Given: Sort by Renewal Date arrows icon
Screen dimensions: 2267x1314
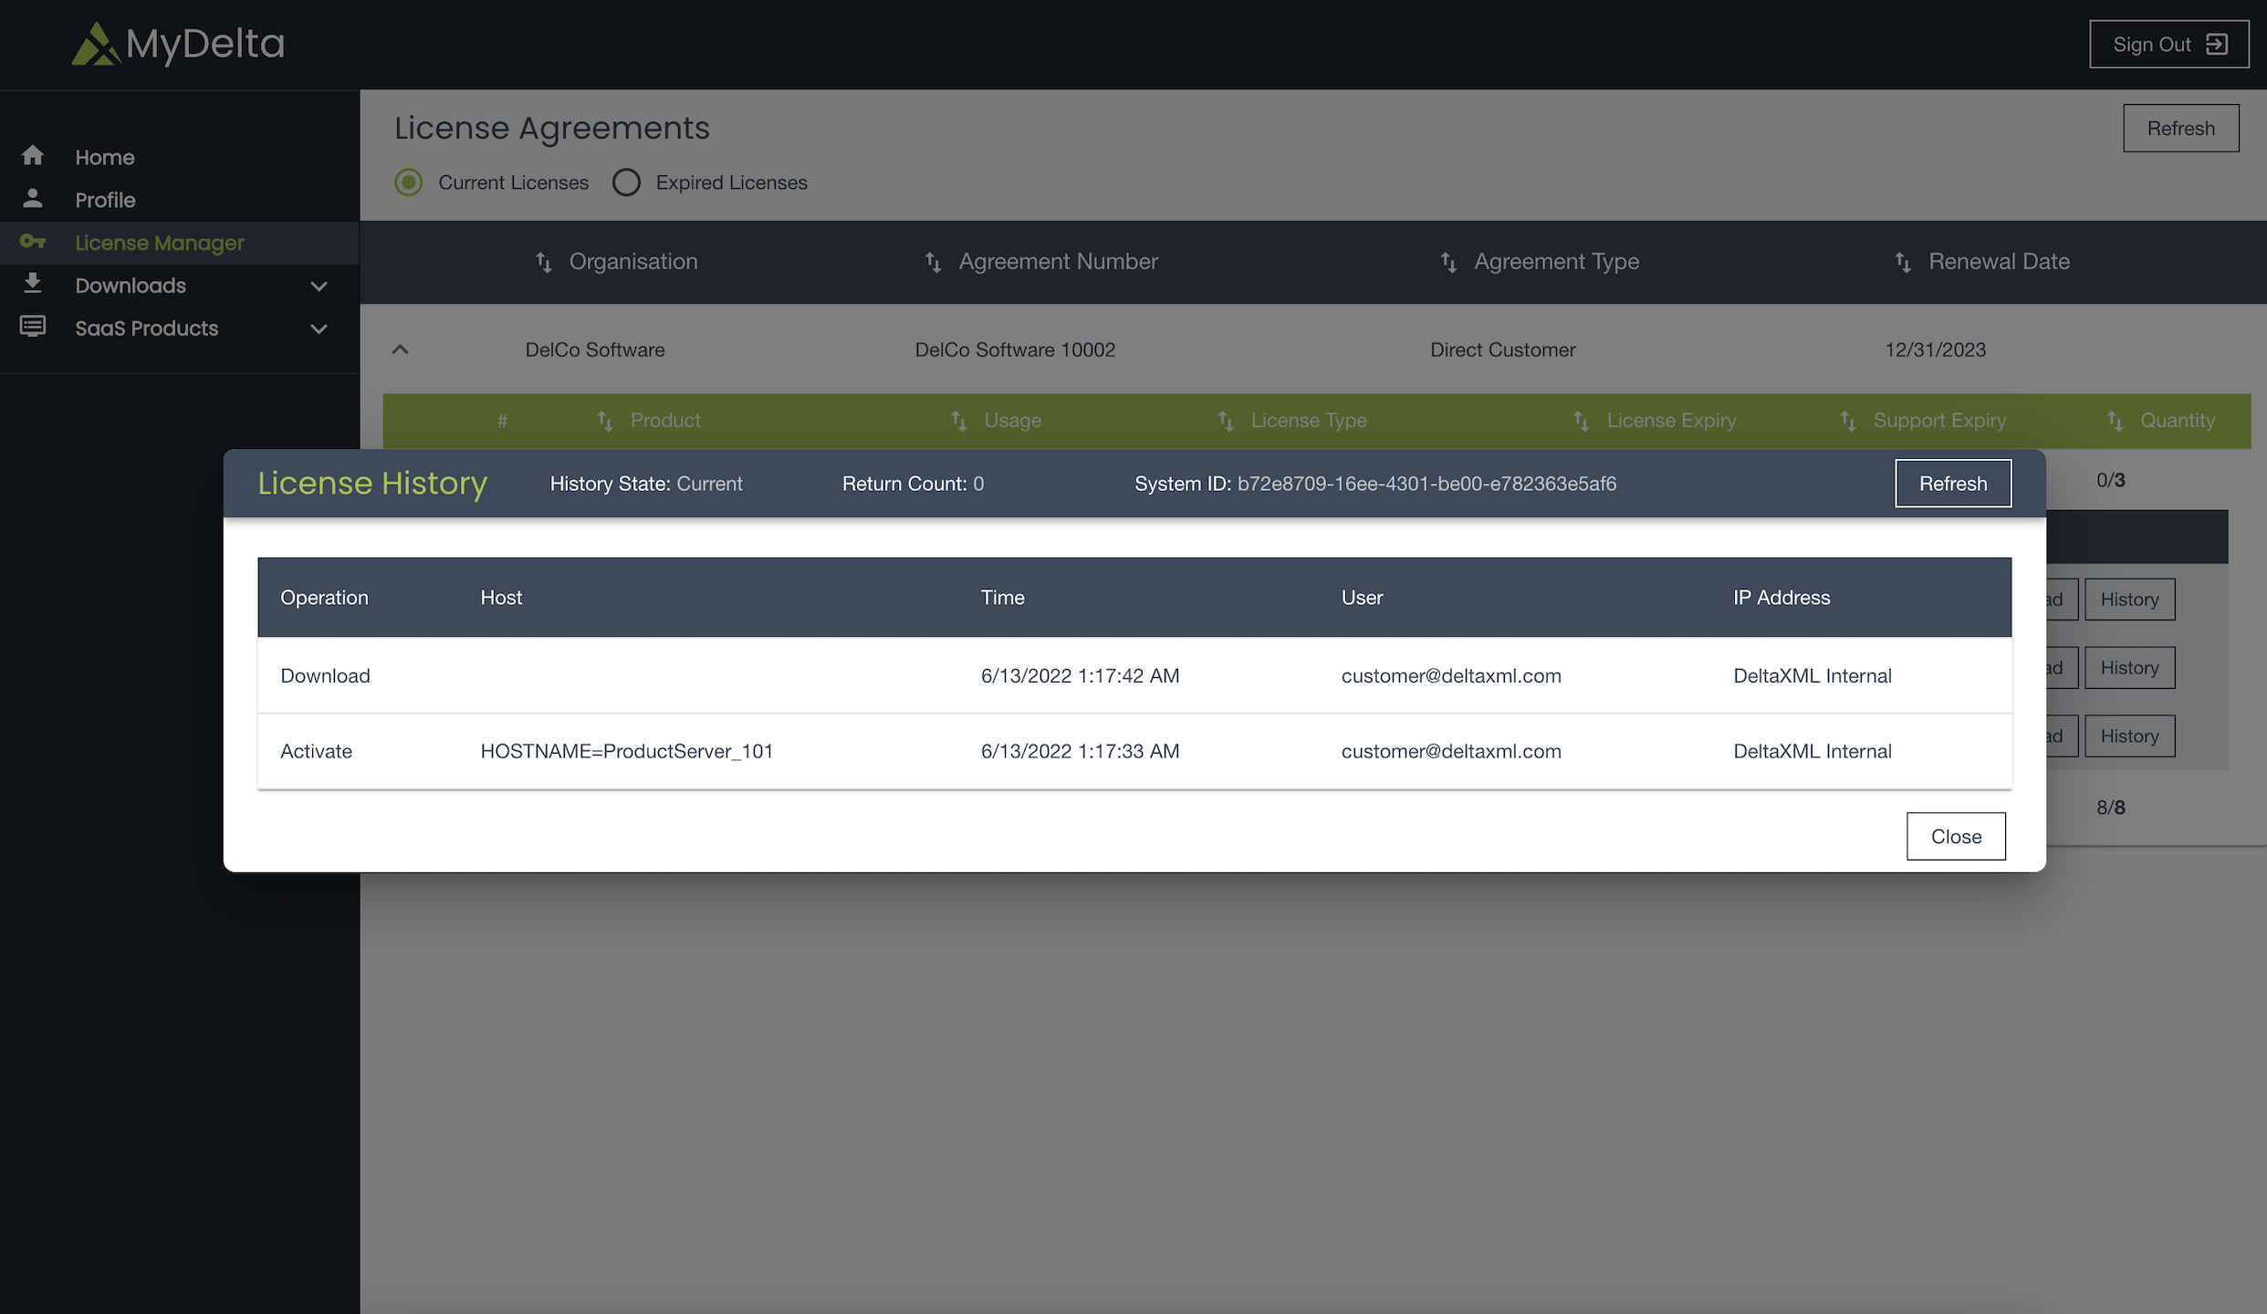Looking at the screenshot, I should 1903,262.
